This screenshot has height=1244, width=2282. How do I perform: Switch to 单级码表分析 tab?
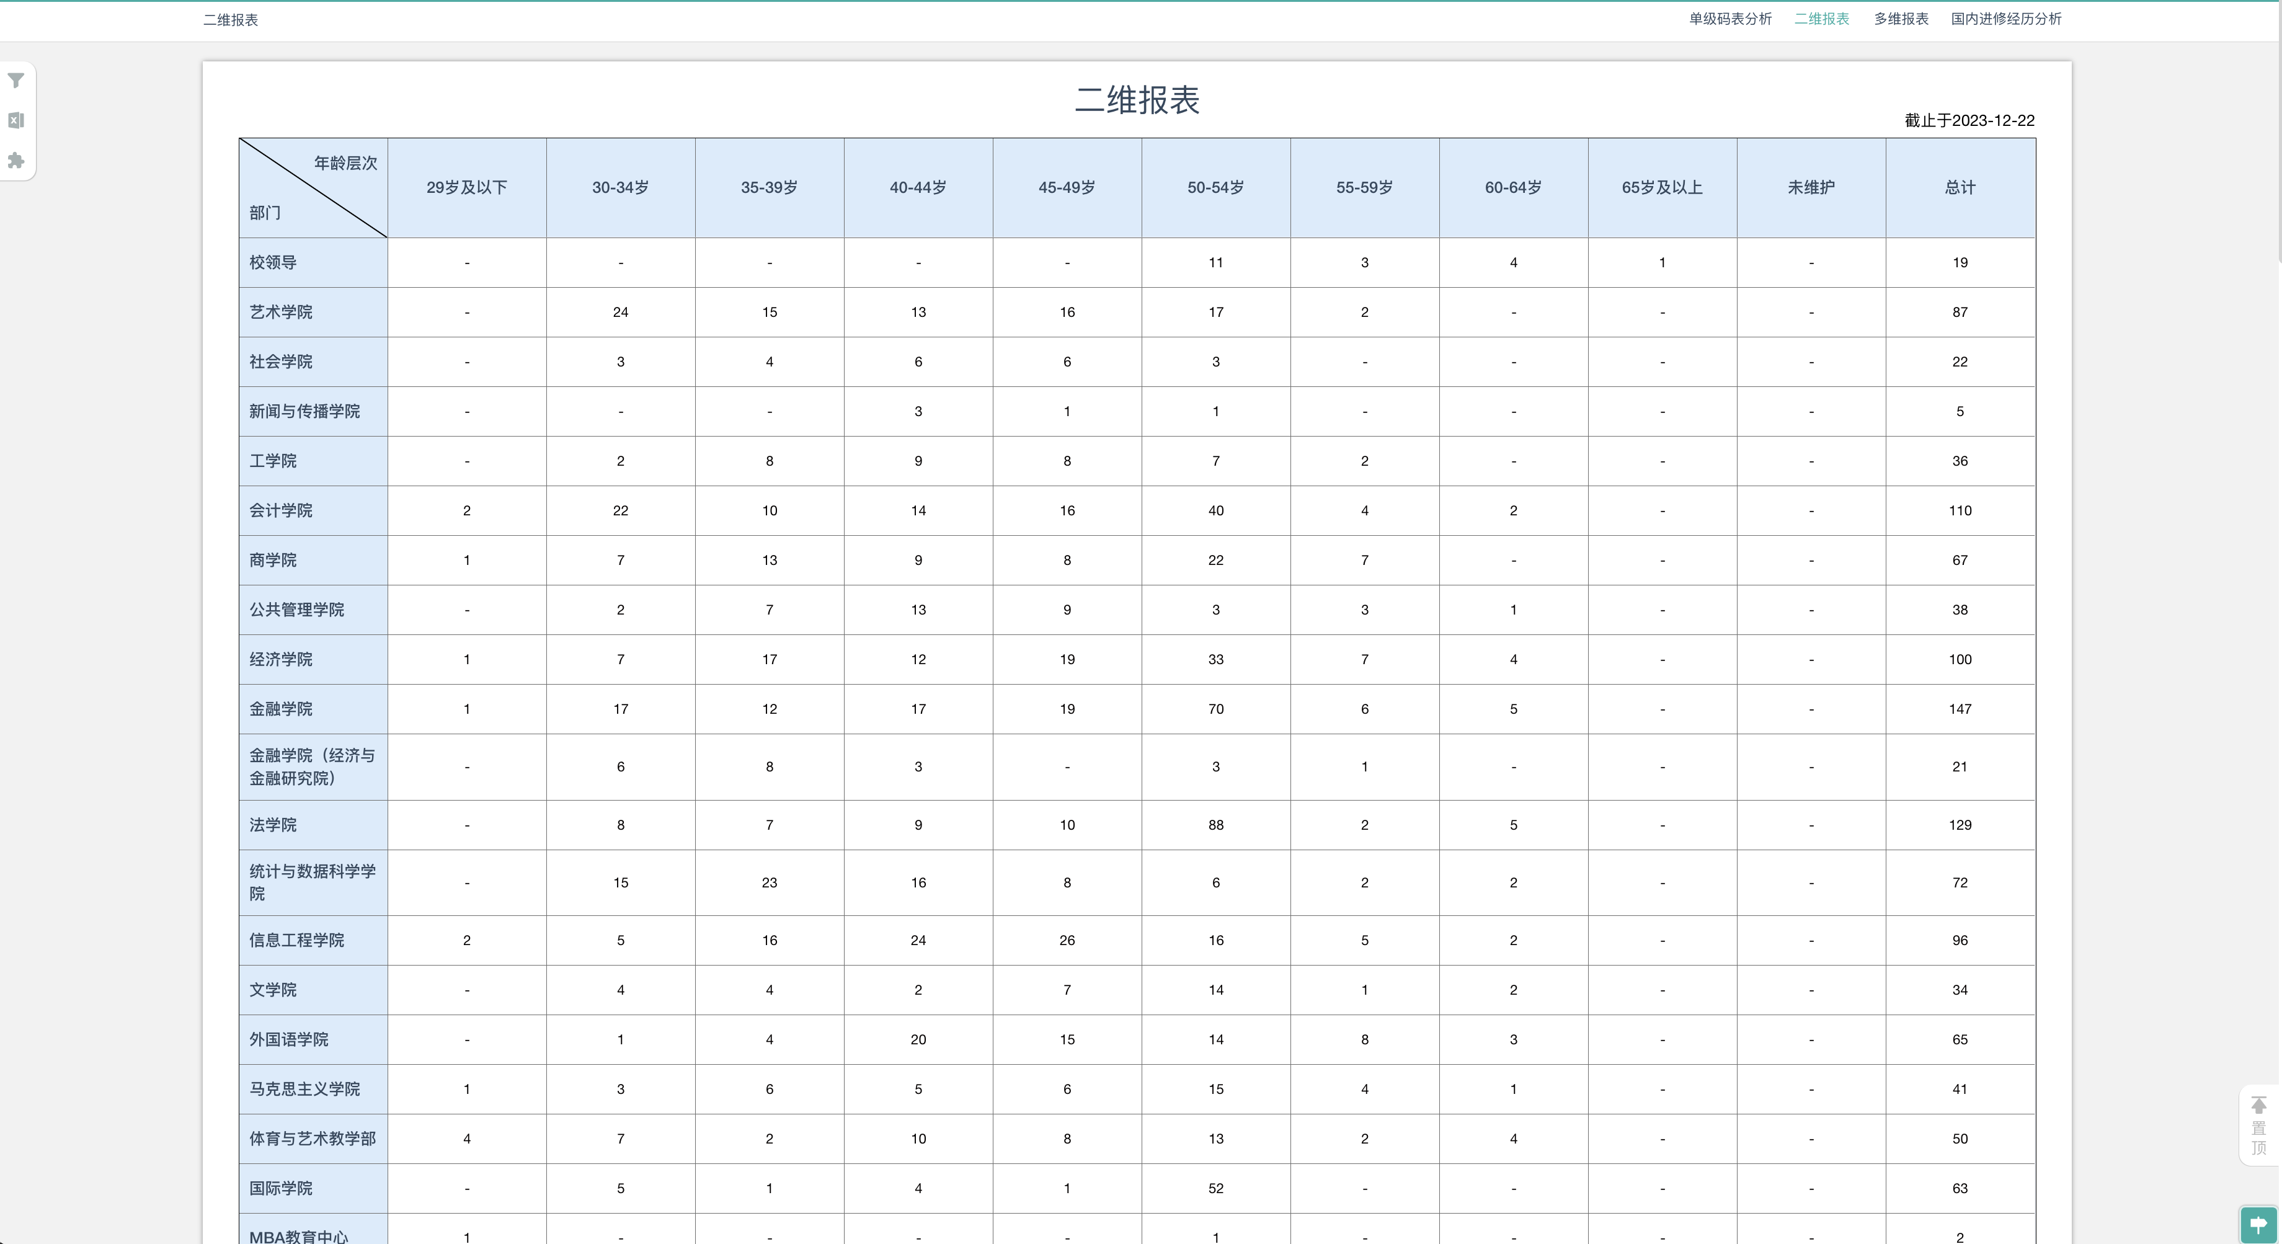[x=1730, y=19]
